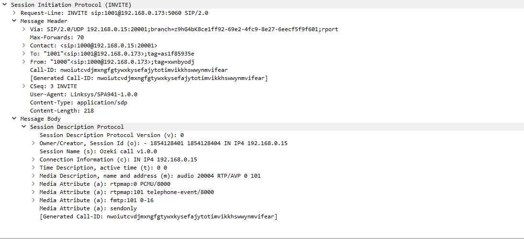Image resolution: width=524 pixels, height=239 pixels.
Task: Expand the Via SIP/2.0/UDP header
Action: pos(24,29)
